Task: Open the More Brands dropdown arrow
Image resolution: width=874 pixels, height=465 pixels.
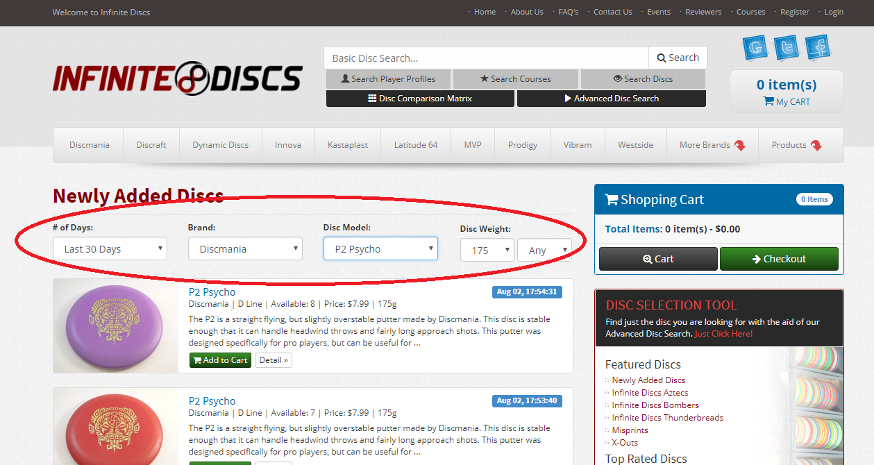Action: 740,145
